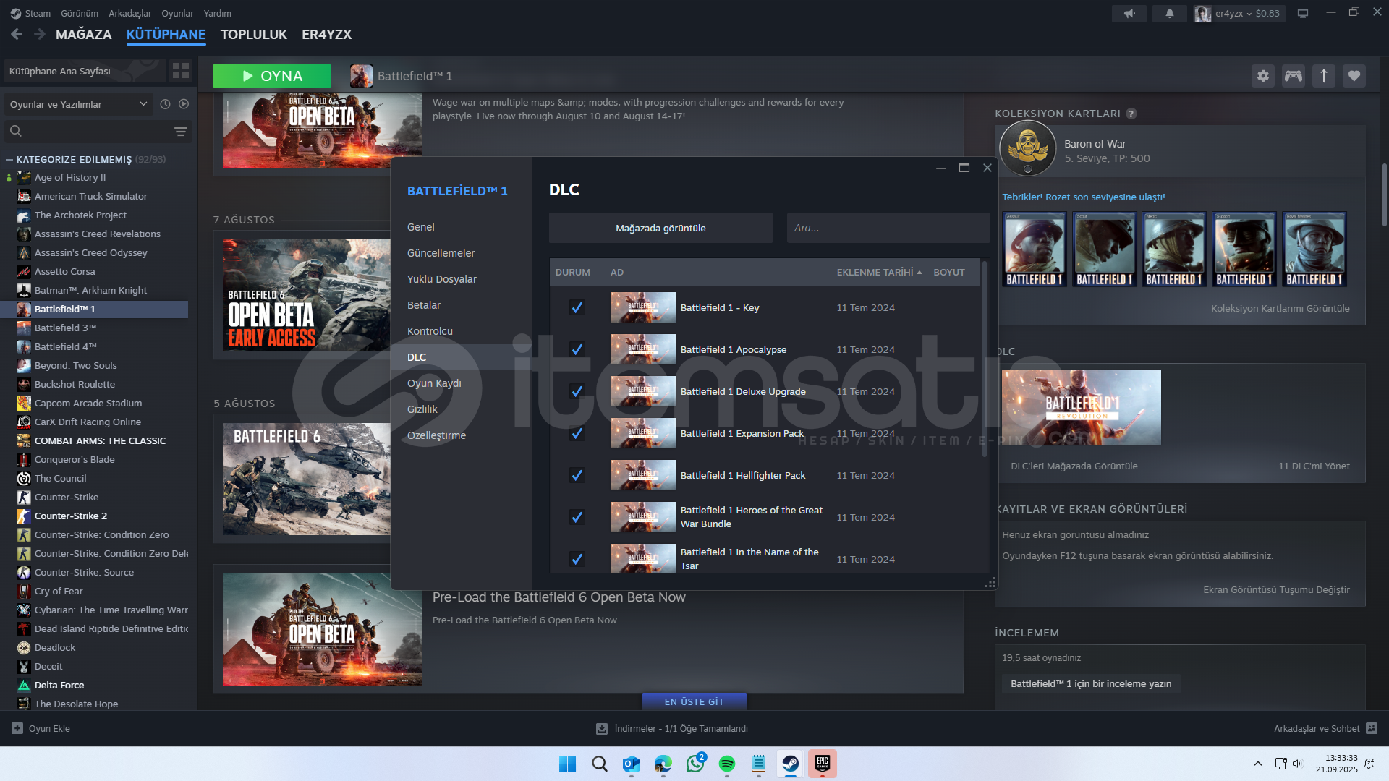Open WhatsApp from the taskbar
Screen dimensions: 1389x781
[695, 764]
